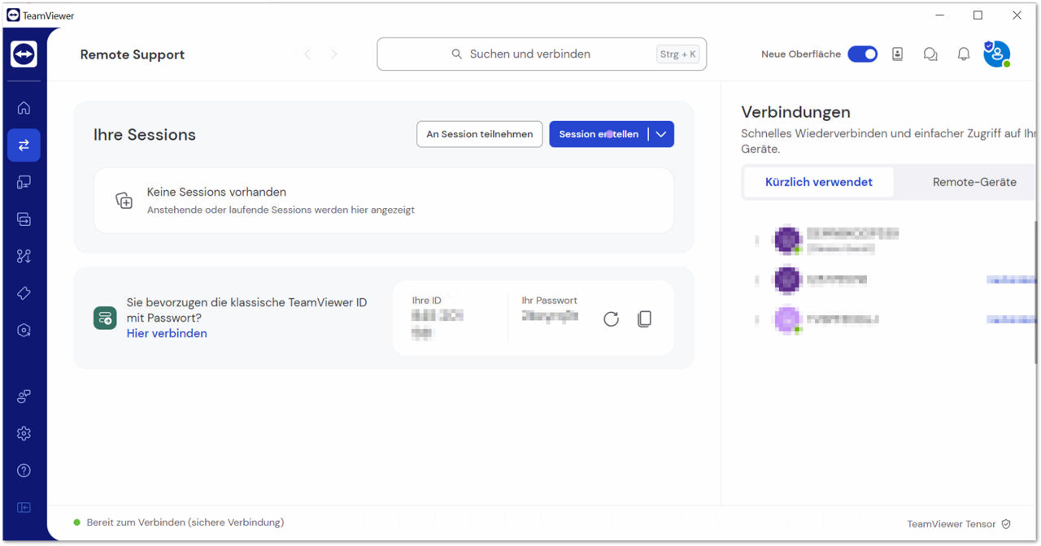Maximize the TeamViewer window
The width and height of the screenshot is (1041, 546).
click(x=978, y=15)
